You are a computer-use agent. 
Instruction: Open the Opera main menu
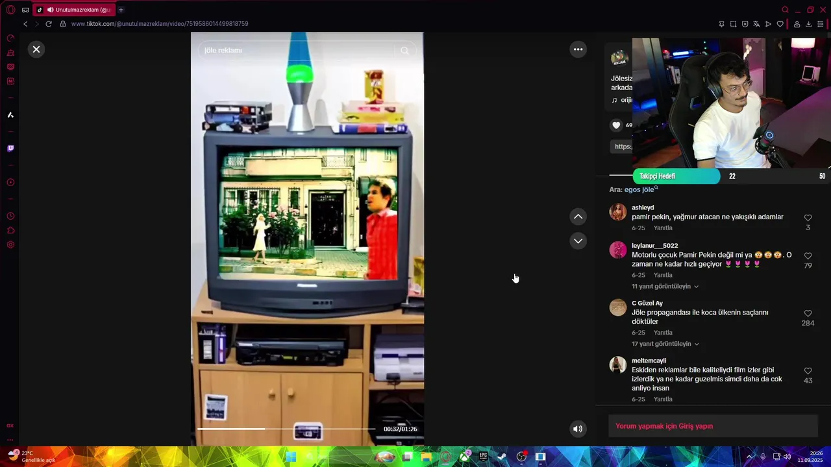(10, 10)
